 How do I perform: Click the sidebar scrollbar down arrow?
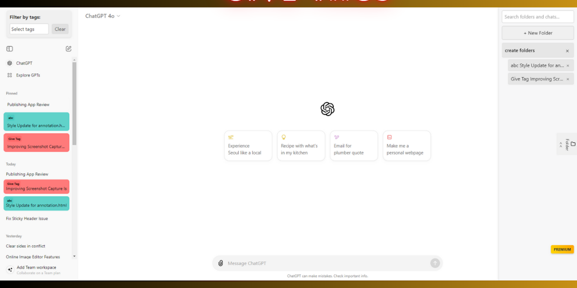tap(74, 256)
